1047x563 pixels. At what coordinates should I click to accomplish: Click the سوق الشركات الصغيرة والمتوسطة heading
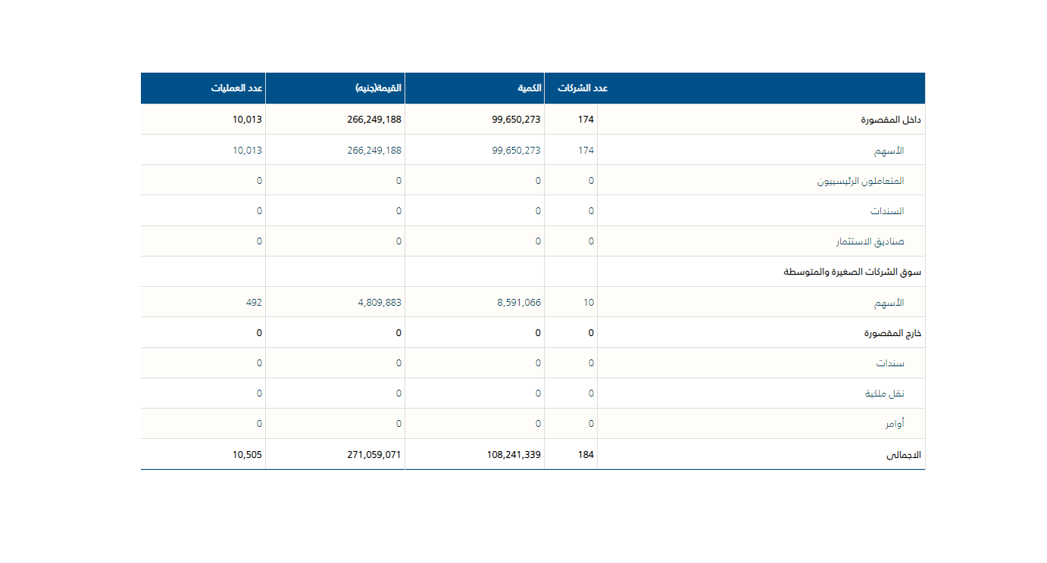[x=852, y=272]
